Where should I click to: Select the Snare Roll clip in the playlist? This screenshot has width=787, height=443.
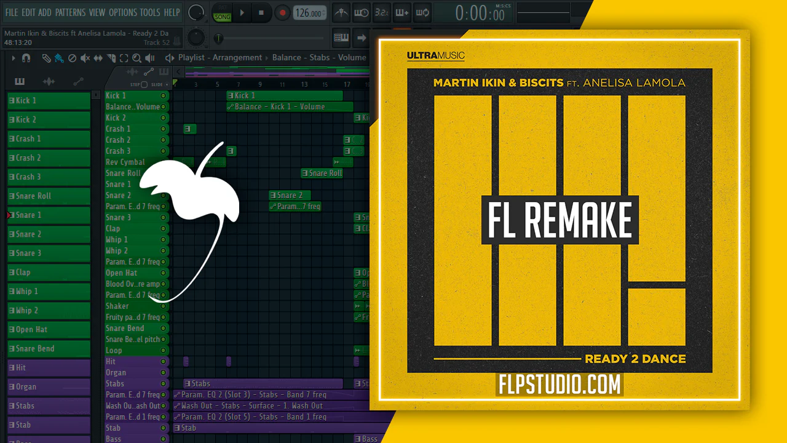322,173
